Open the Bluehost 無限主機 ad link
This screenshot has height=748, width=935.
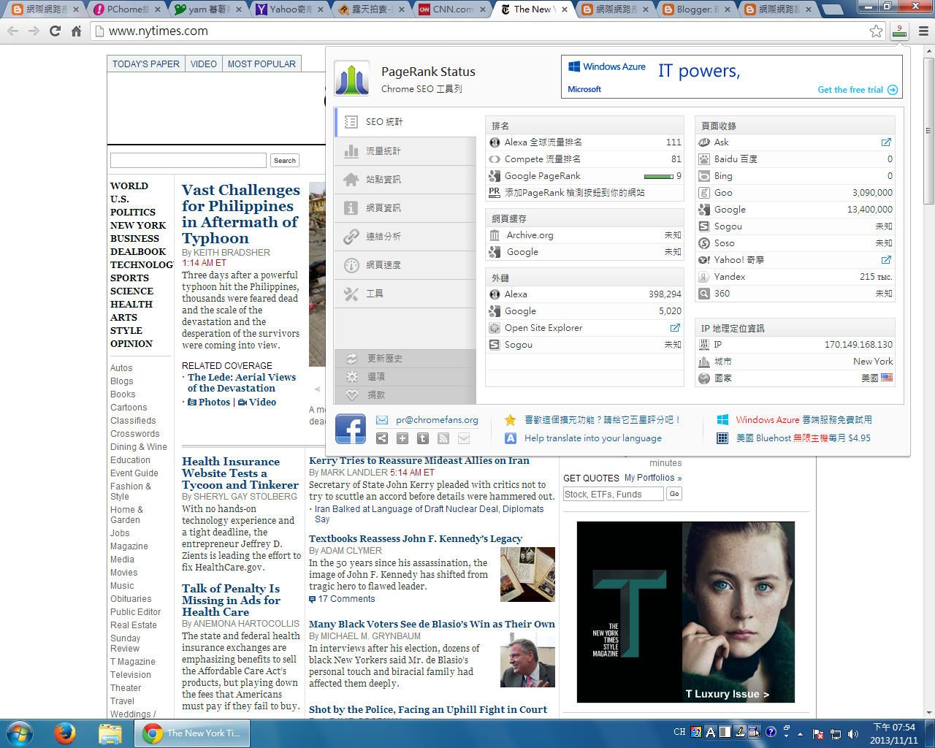803,438
